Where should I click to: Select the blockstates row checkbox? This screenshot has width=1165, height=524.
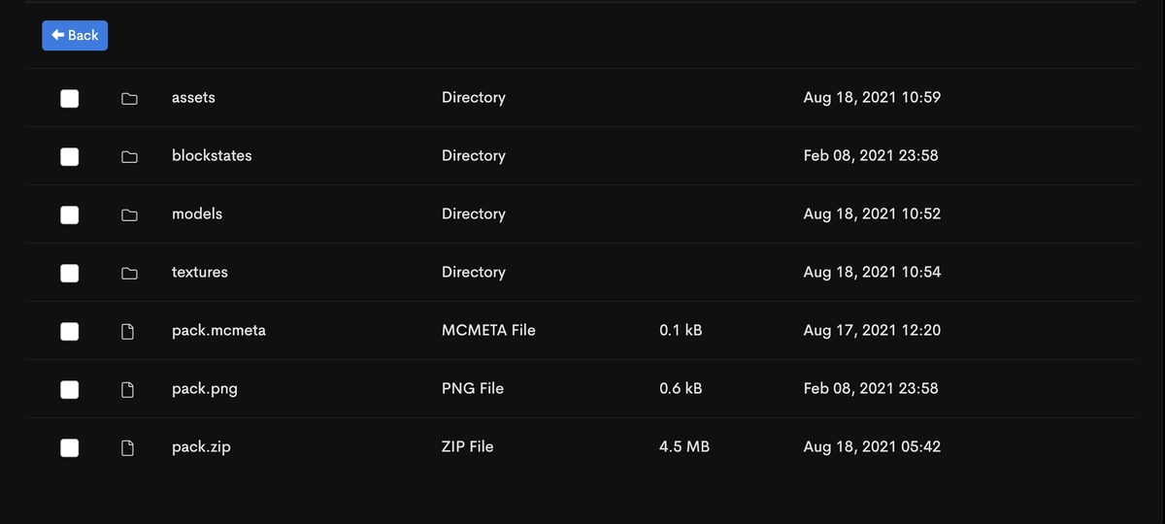coord(70,156)
